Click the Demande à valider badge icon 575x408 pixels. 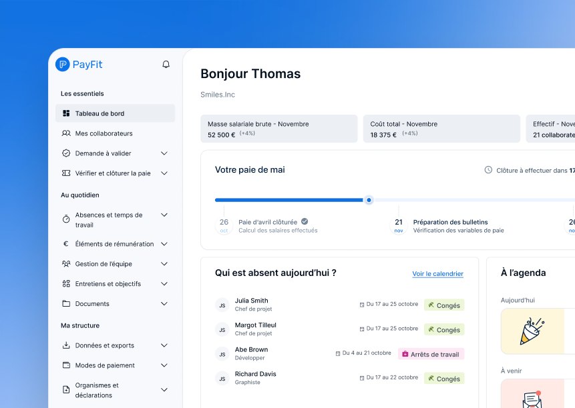point(66,153)
